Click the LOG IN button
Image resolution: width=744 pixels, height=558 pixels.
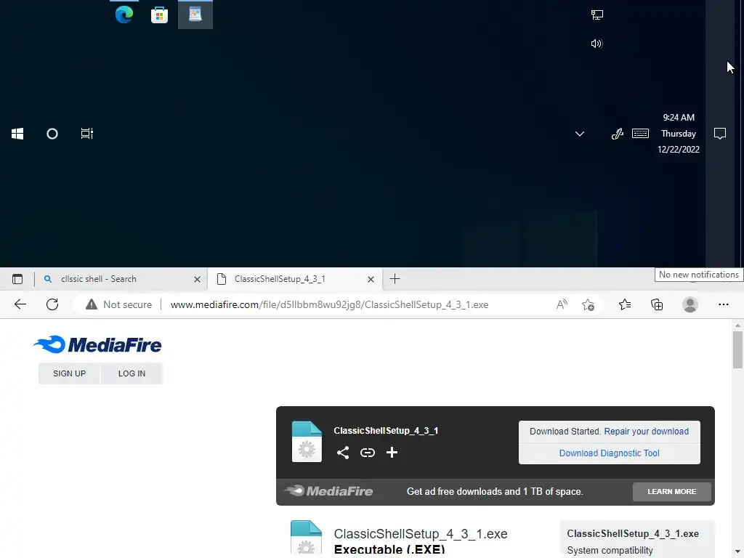coord(132,373)
